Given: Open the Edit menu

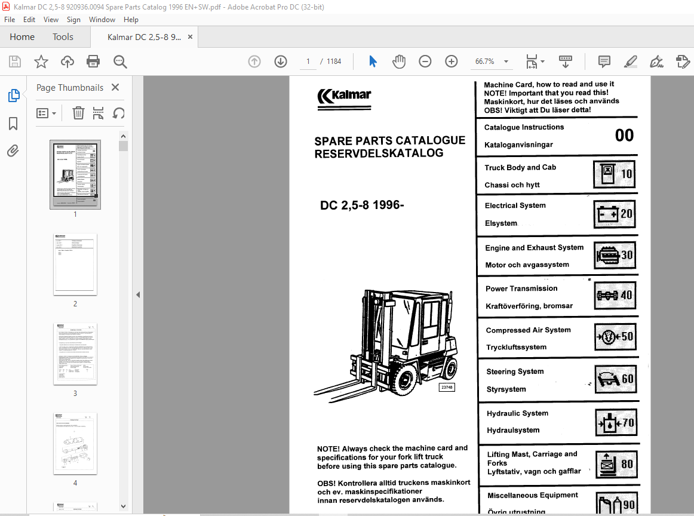Looking at the screenshot, I should [29, 20].
